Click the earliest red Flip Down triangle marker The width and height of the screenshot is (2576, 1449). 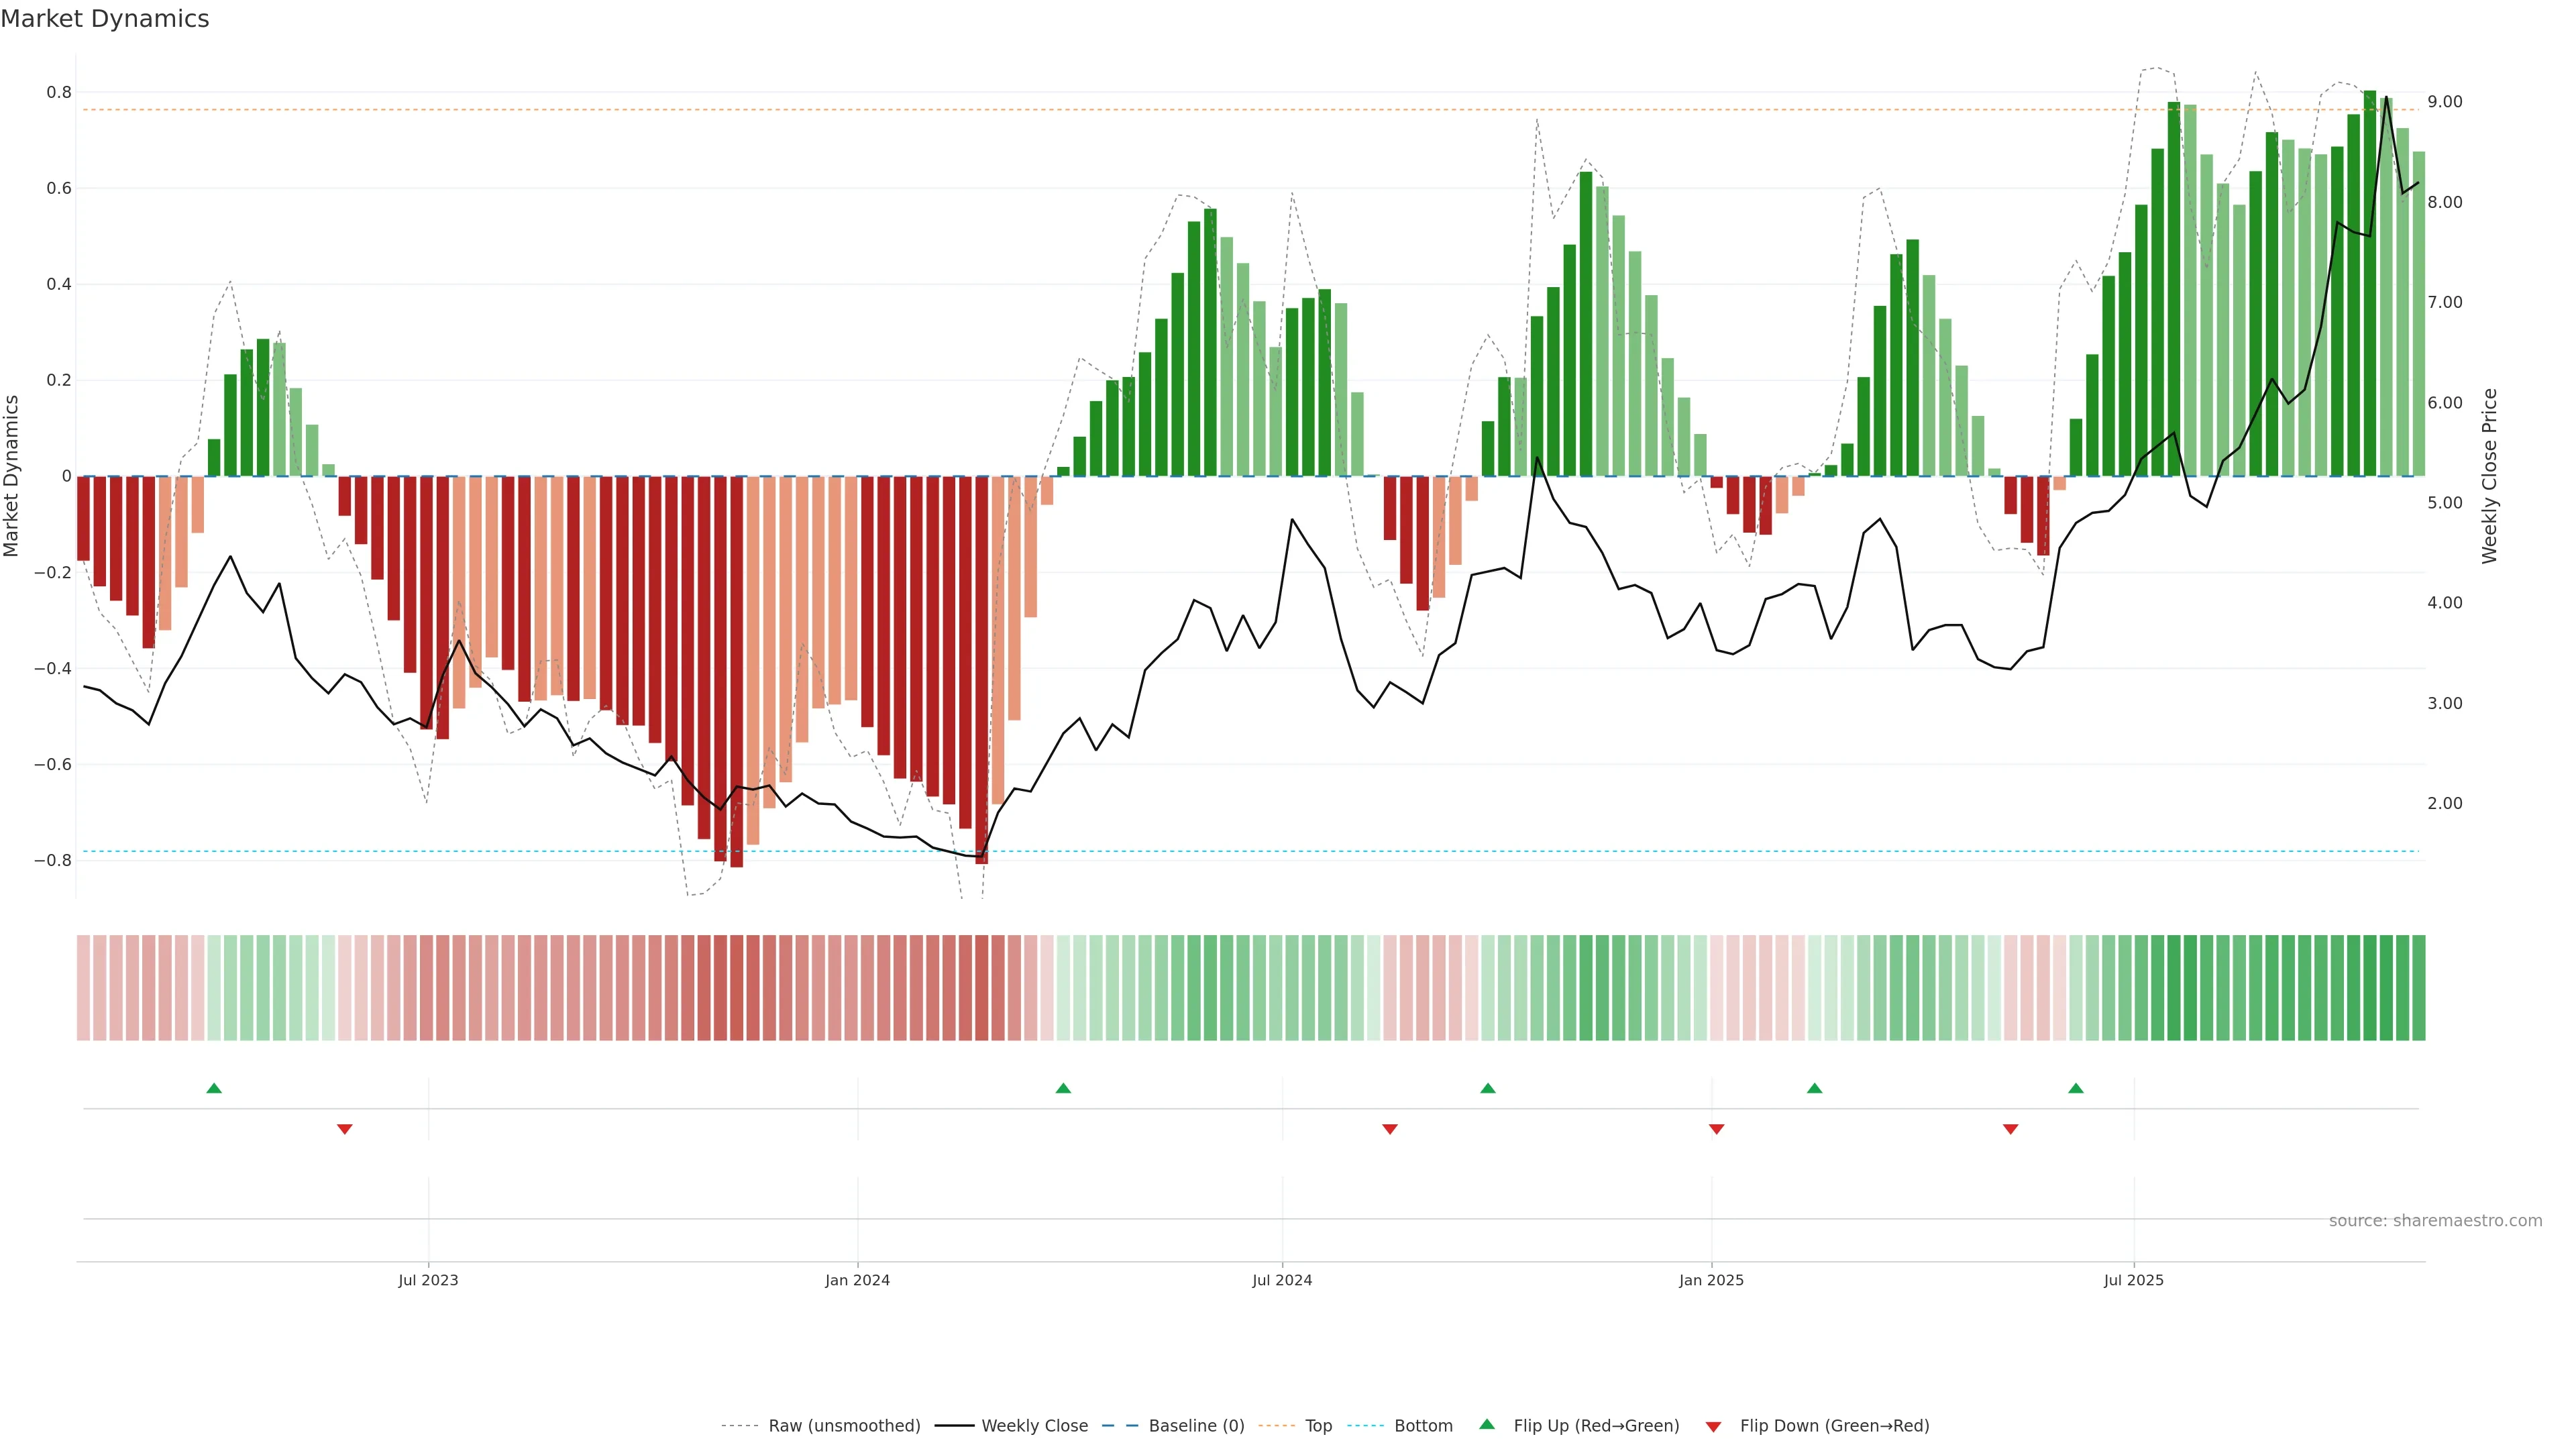pos(345,1129)
